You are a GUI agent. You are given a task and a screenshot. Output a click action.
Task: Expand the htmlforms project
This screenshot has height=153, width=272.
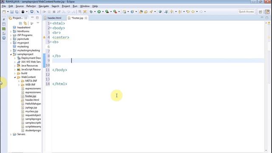(x=11, y=31)
